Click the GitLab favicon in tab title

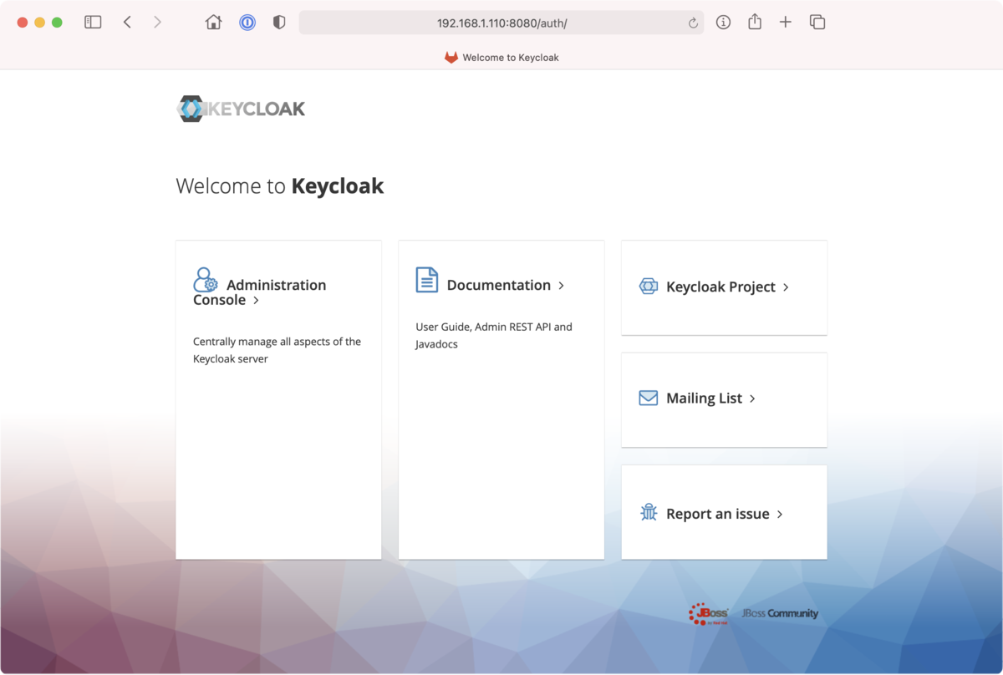451,58
